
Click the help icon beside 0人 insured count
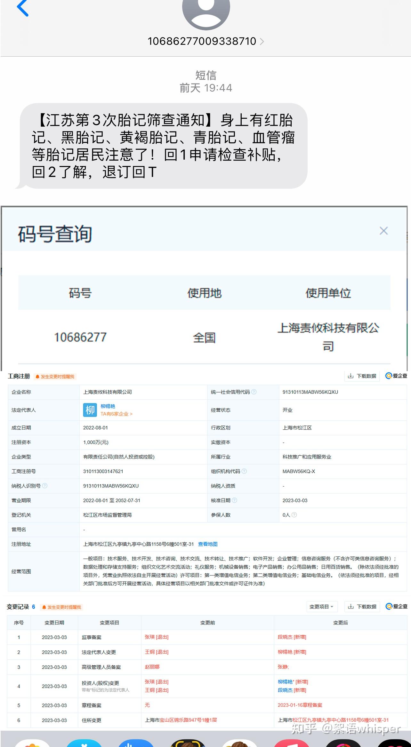tap(294, 515)
